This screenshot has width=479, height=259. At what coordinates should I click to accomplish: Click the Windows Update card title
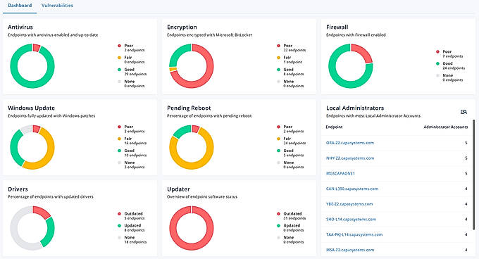tap(31, 108)
